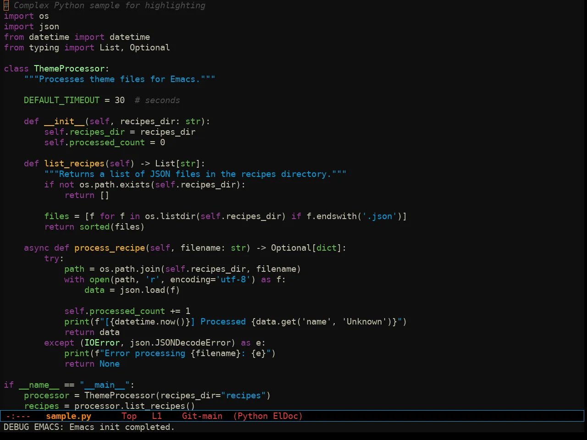Click the 'Unknown' string literal
This screenshot has height=440, width=587.
tap(364, 322)
